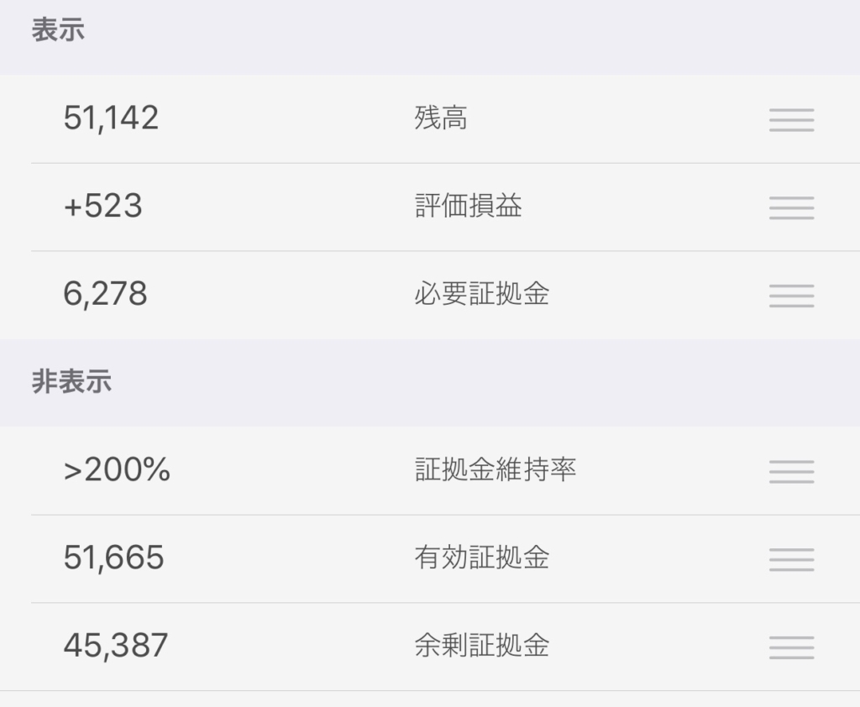The image size is (860, 707).
Task: Click the +523 profit/loss value
Action: tap(103, 206)
